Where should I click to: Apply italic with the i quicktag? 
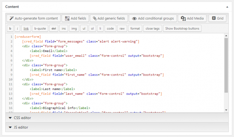17,28
